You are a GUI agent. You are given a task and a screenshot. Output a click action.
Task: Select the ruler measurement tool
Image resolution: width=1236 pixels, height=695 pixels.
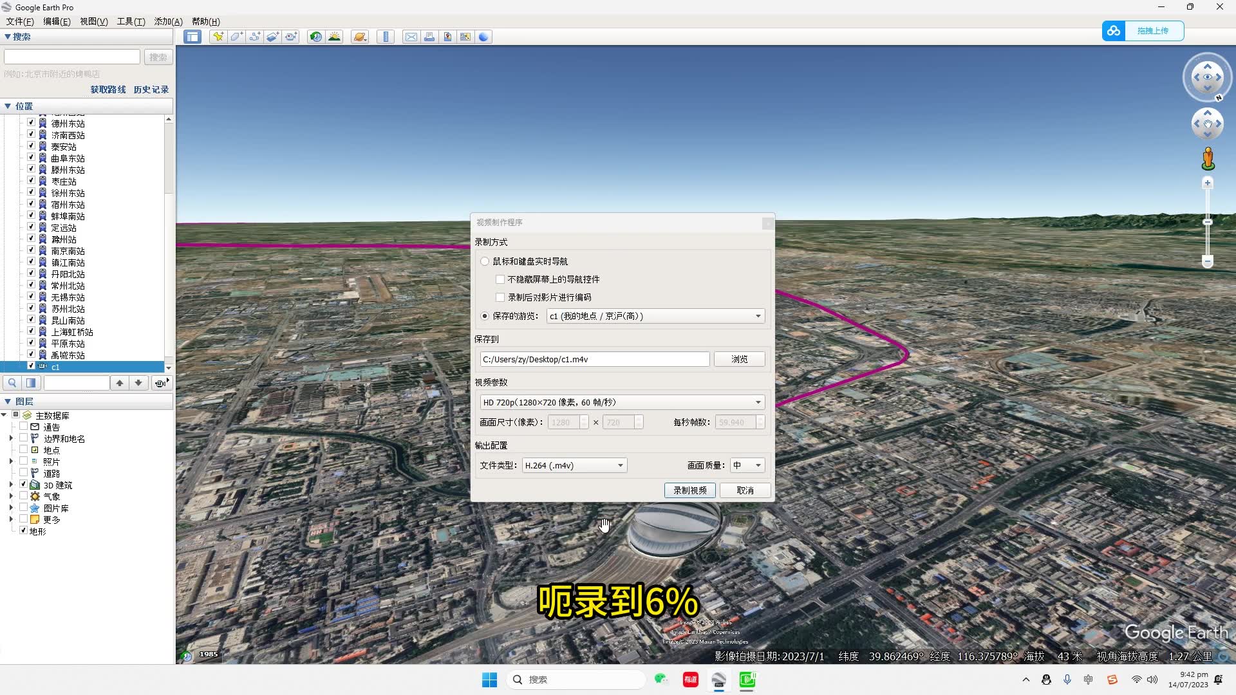click(386, 37)
